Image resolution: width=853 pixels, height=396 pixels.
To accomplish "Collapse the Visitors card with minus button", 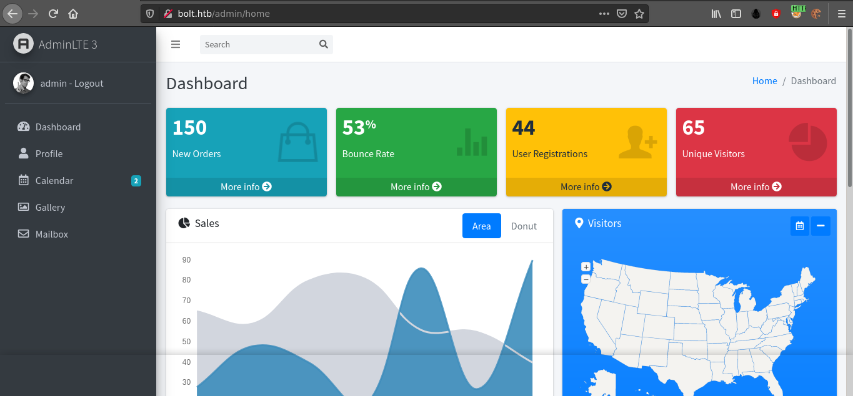I will coord(821,226).
